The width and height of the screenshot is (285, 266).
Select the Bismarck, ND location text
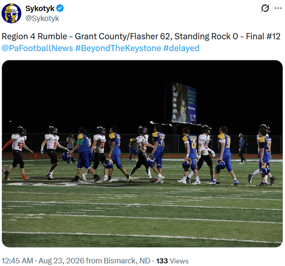coord(127,261)
